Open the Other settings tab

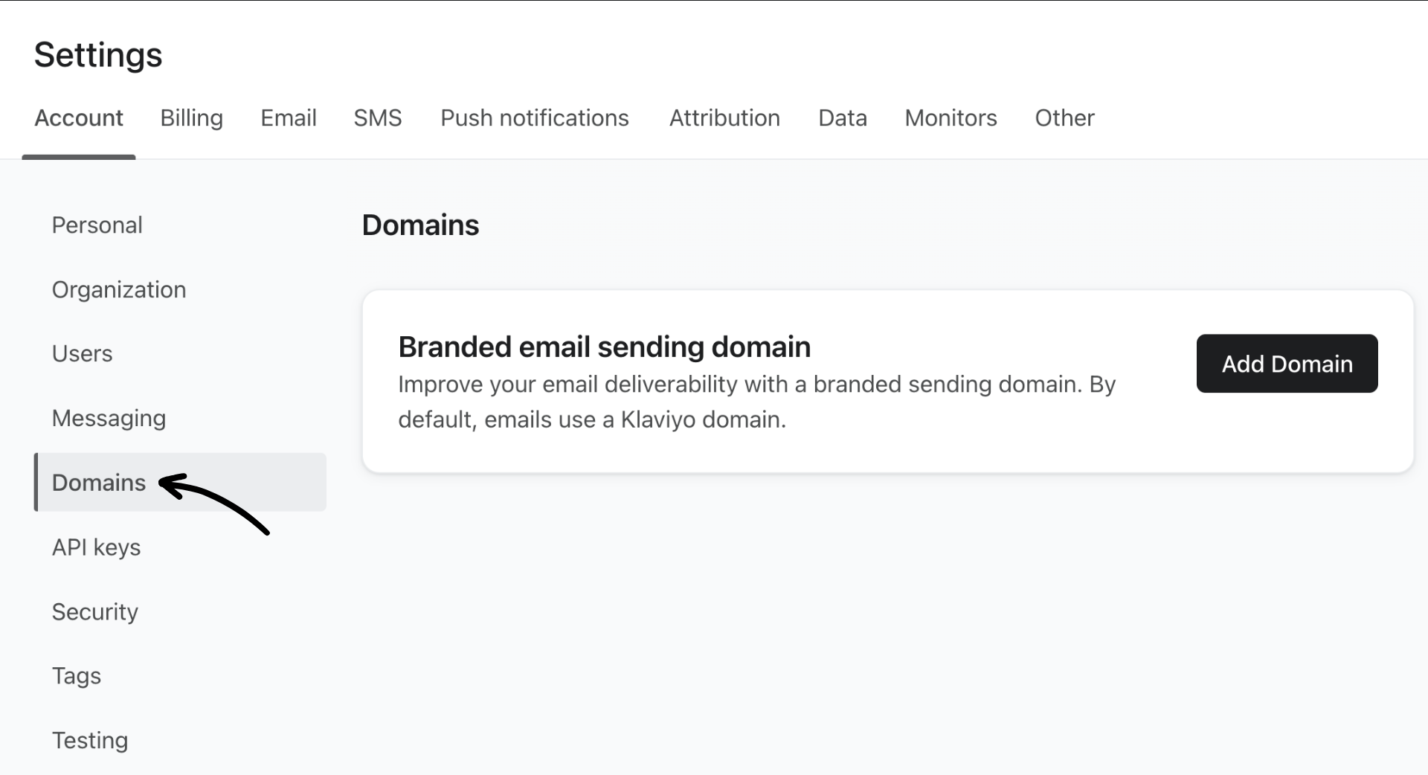coord(1064,118)
